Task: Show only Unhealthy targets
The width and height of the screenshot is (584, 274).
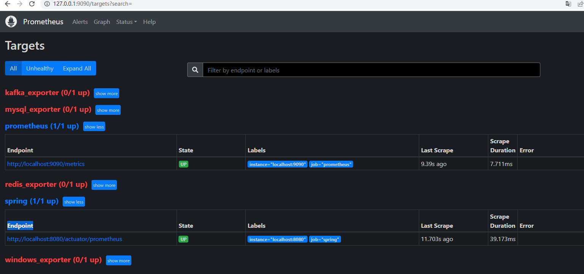Action: tap(40, 68)
